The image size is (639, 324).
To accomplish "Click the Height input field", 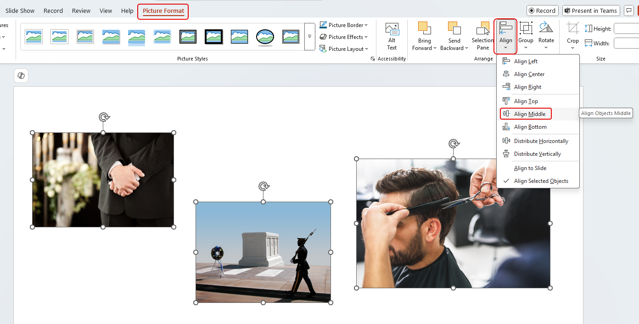I will coord(626,29).
